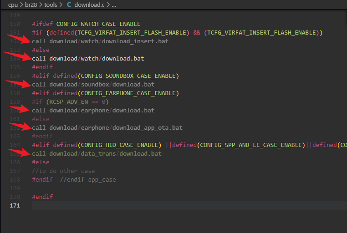Click line number 158 in gutter
Image resolution: width=347 pixels, height=233 pixels.
point(15,93)
